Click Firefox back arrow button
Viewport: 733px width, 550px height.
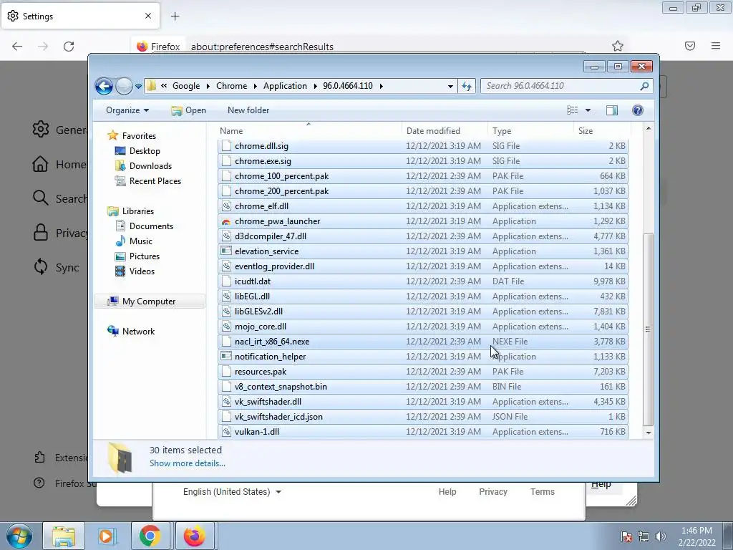pyautogui.click(x=17, y=46)
